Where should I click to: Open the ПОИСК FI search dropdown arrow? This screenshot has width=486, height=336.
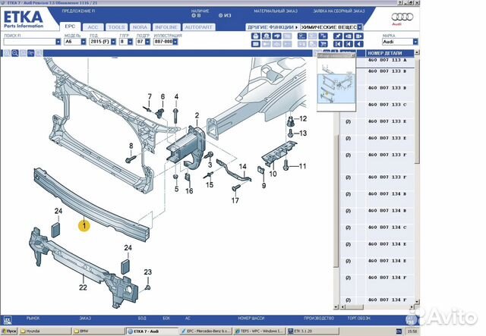tap(58, 42)
